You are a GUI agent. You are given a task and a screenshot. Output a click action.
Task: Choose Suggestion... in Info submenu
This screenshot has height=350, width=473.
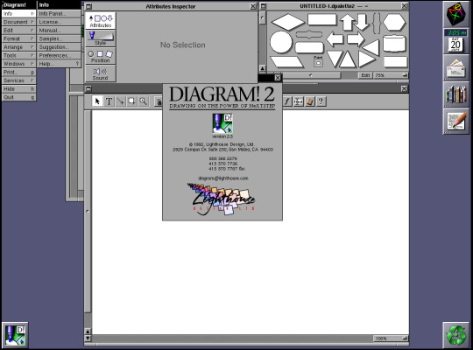pos(60,47)
